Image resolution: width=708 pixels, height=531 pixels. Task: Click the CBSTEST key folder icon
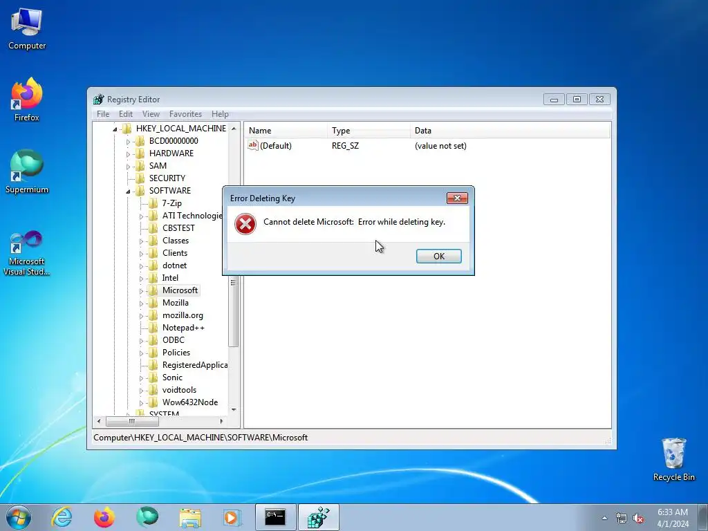(x=153, y=228)
